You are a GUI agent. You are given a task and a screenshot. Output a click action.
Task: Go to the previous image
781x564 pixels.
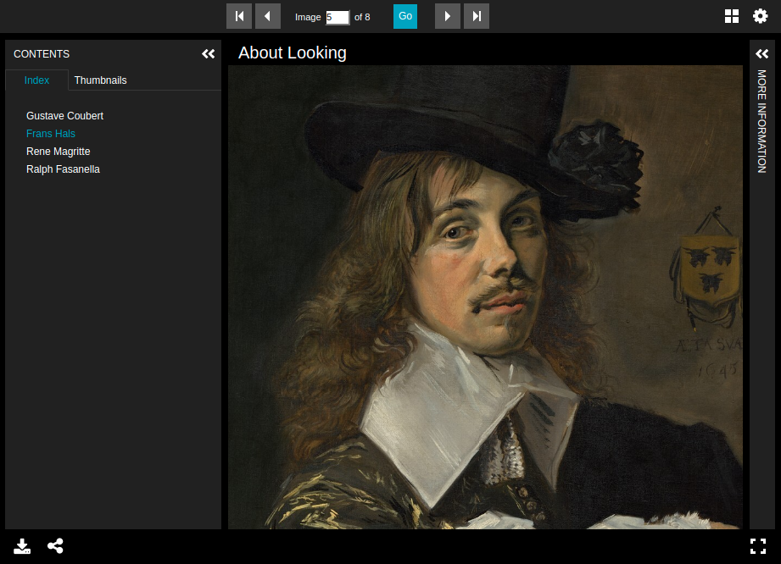click(268, 16)
